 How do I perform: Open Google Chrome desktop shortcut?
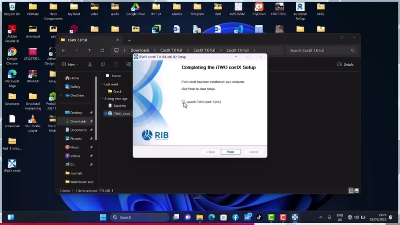12,56
